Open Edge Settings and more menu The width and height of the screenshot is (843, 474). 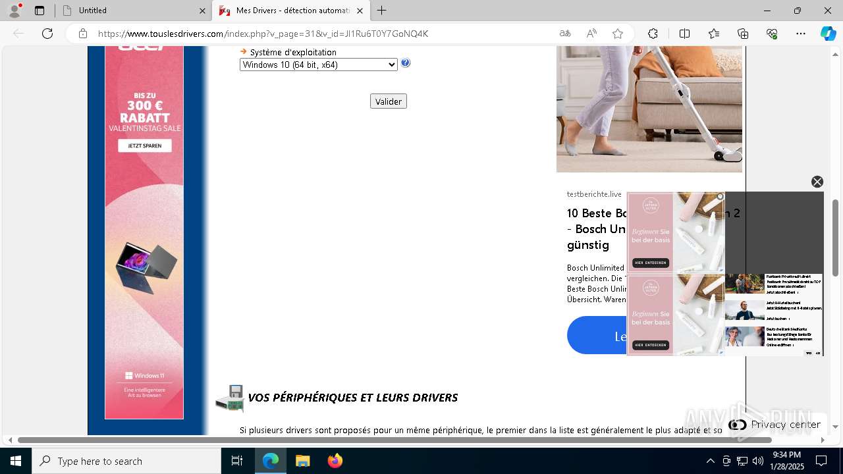click(x=801, y=34)
